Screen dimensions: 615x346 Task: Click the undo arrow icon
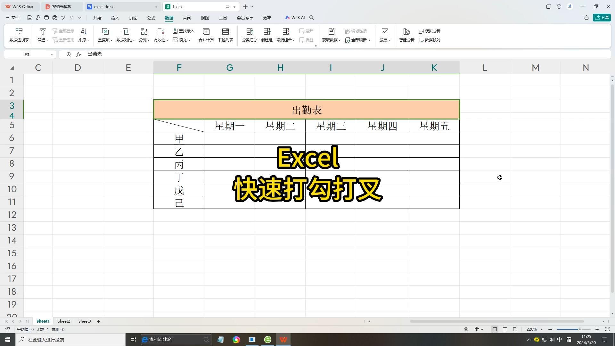tap(63, 18)
